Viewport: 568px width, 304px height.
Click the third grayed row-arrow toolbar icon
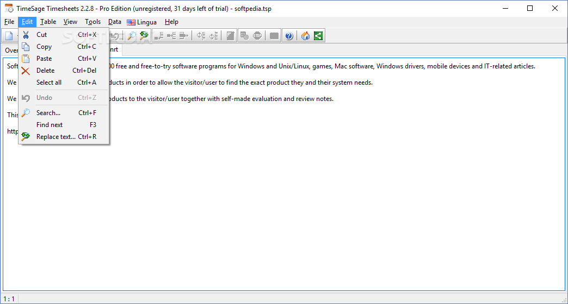(x=184, y=36)
